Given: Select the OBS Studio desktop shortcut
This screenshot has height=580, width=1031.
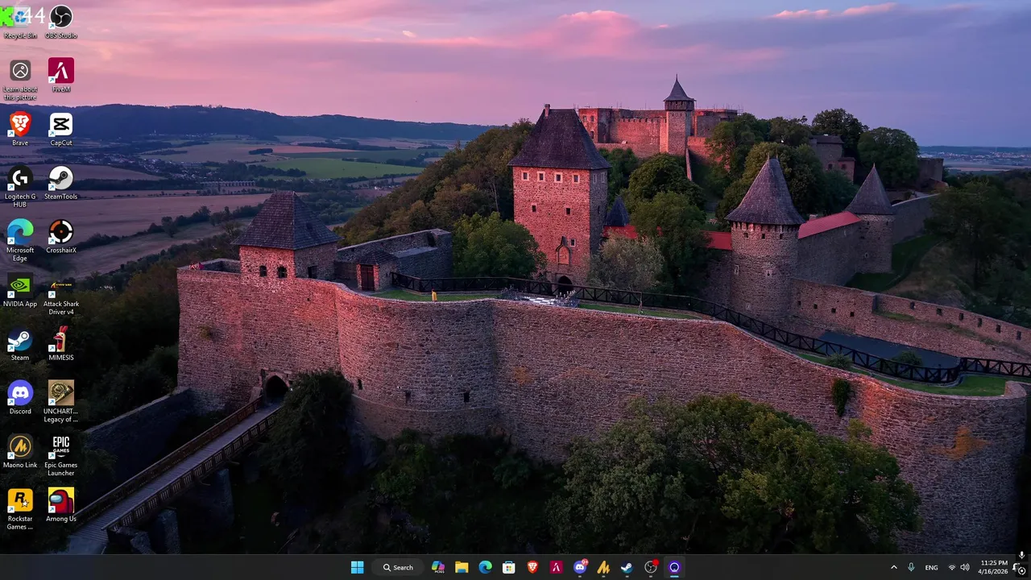Looking at the screenshot, I should point(60,23).
